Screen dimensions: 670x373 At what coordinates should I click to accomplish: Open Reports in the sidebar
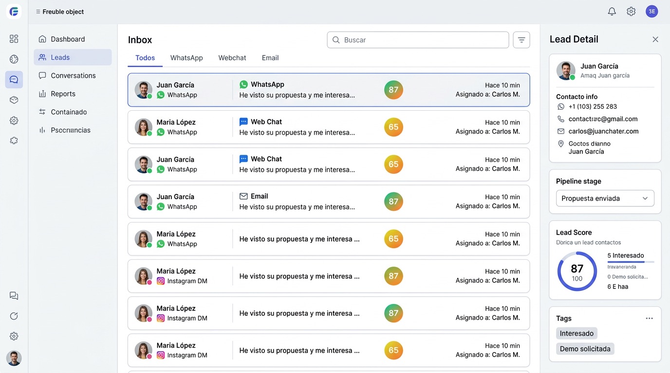tap(73, 94)
